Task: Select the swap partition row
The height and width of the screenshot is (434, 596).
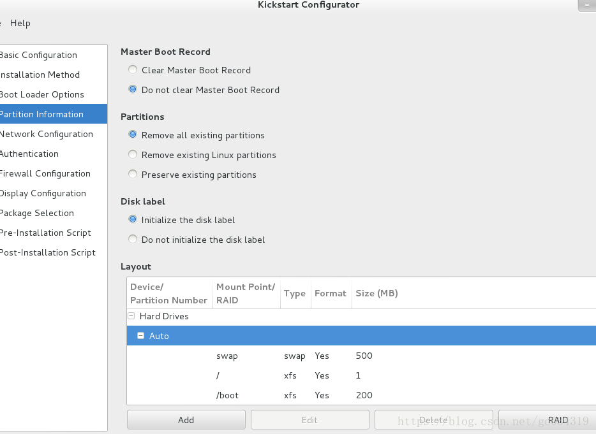Action: coord(361,356)
